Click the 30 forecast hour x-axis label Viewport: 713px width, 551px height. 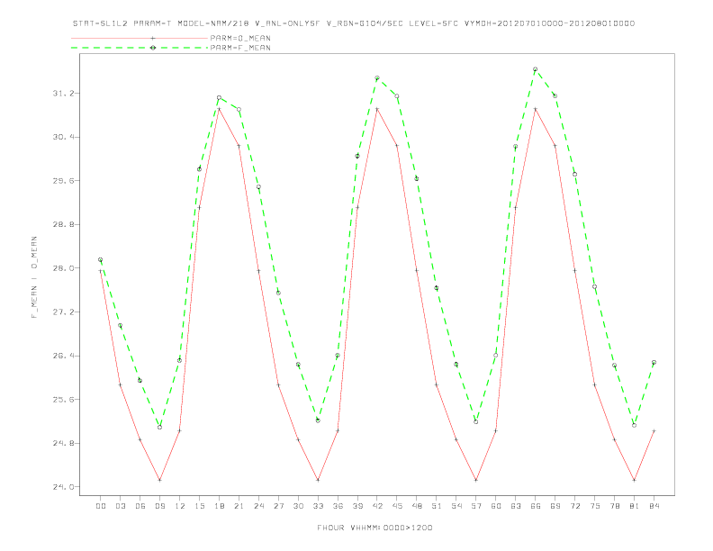point(298,506)
